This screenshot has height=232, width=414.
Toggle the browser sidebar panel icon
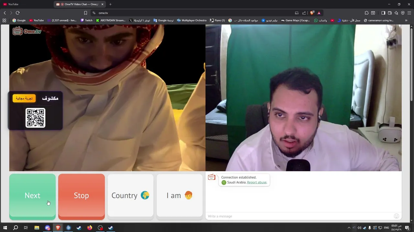click(x=383, y=13)
